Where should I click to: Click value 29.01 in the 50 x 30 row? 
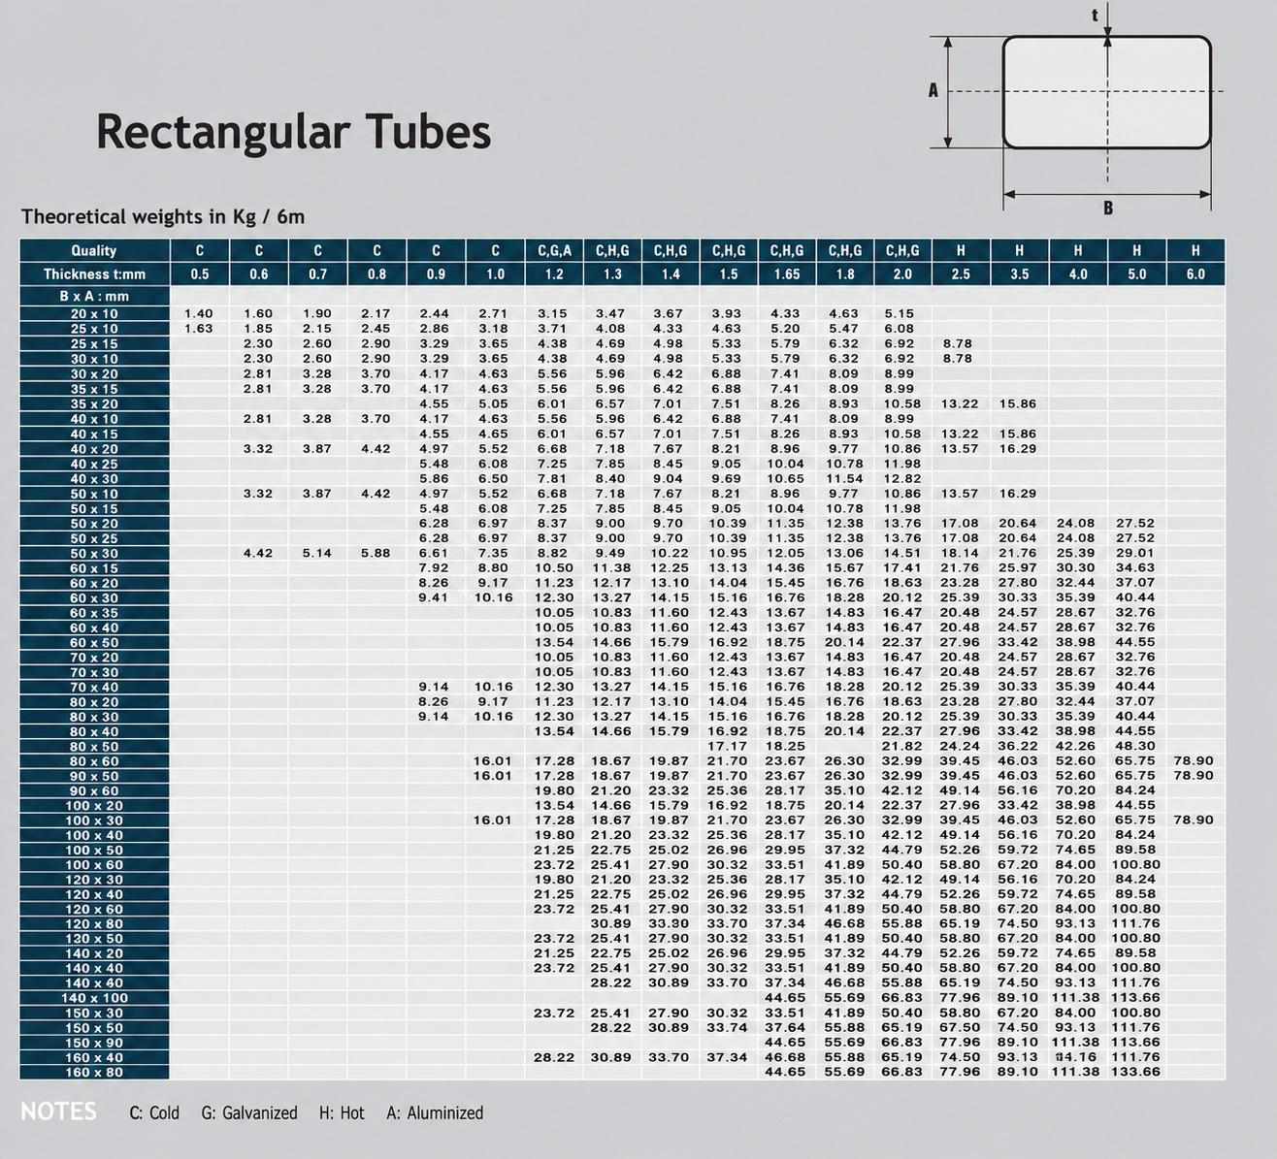coord(1135,553)
